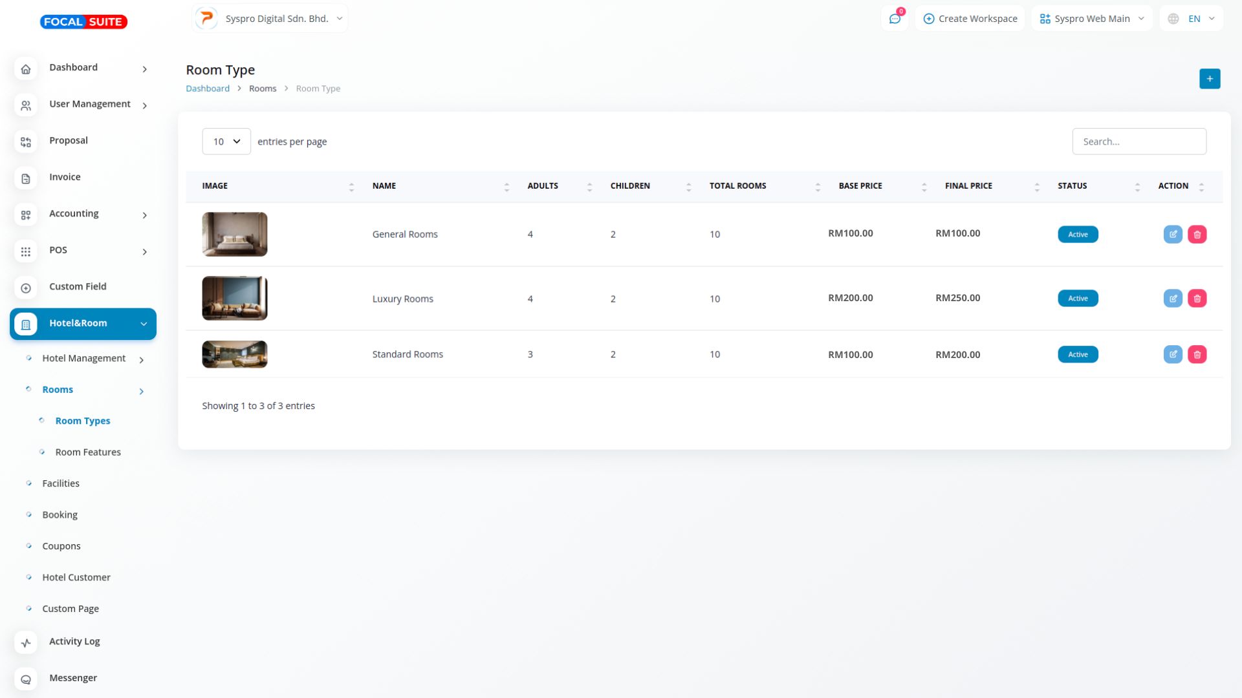
Task: Open the entries per page dropdown
Action: [x=226, y=142]
